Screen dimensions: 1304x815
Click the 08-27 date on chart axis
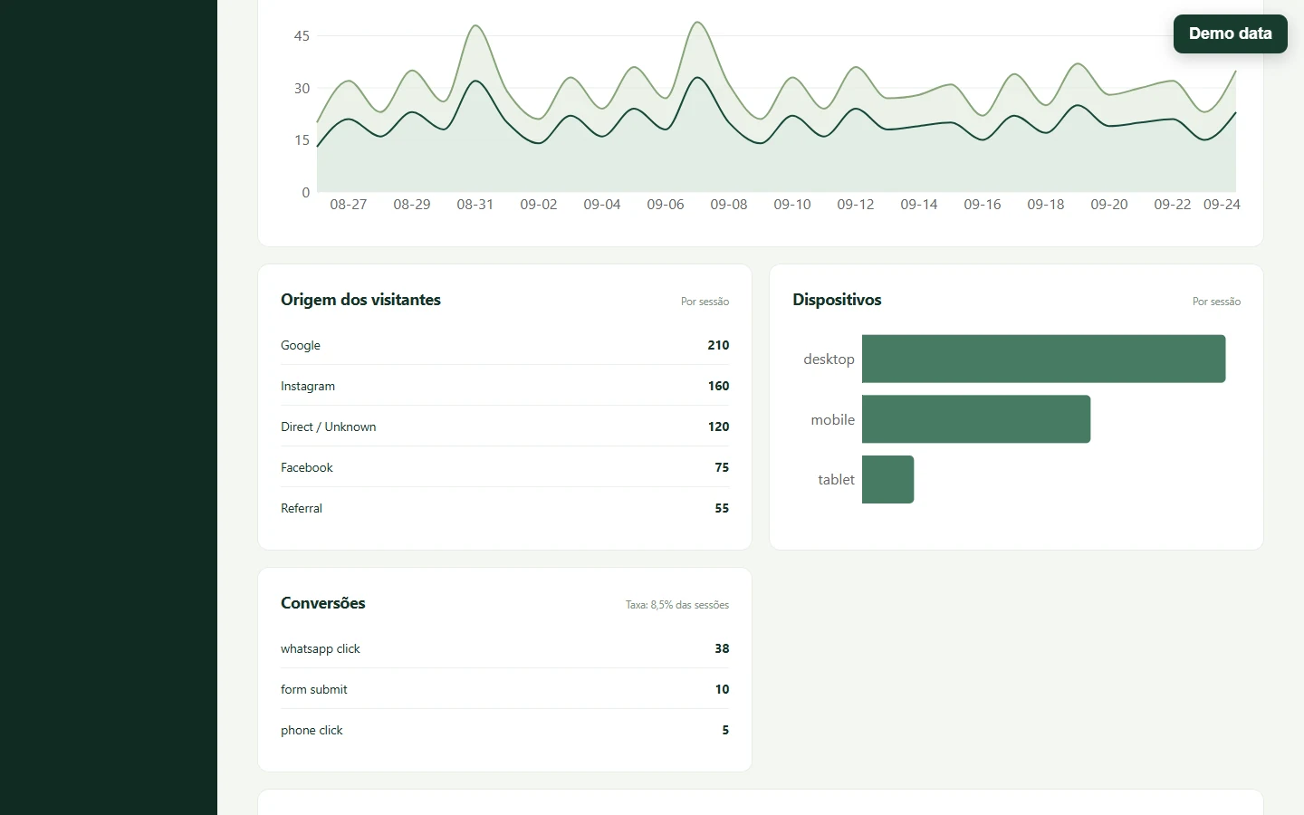[349, 205]
